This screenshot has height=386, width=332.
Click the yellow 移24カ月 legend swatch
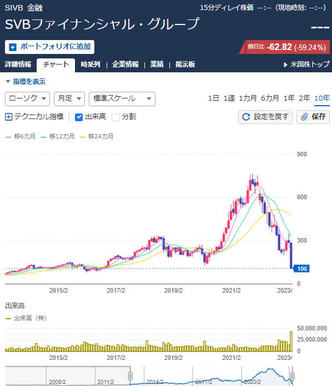click(x=82, y=137)
